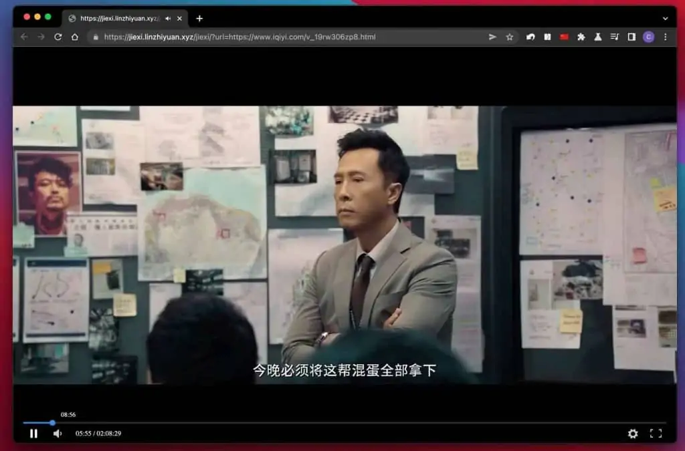Open the side panel icon
The image size is (685, 451).
tap(631, 37)
